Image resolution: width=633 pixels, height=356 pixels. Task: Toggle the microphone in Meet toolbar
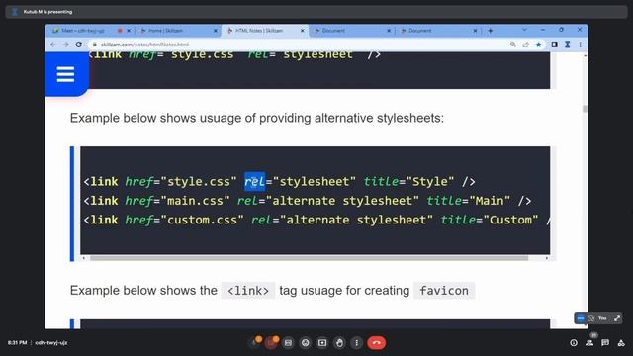click(255, 343)
